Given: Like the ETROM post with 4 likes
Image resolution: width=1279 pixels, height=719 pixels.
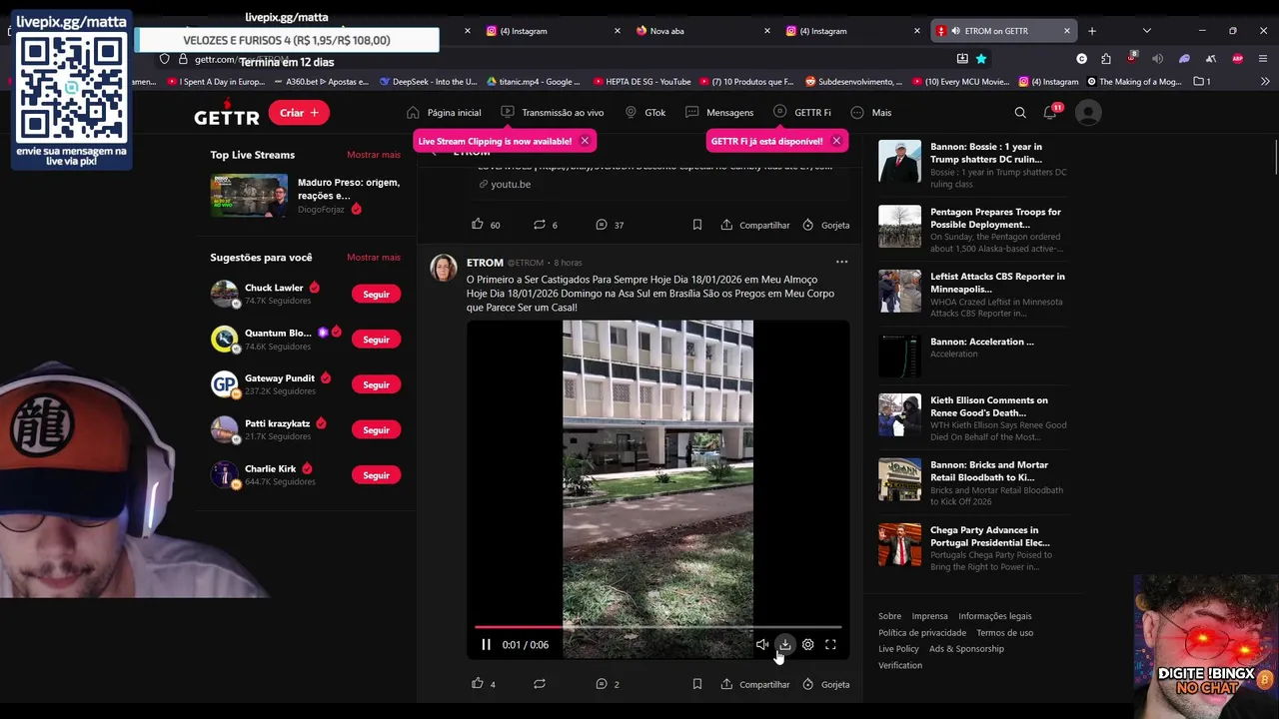Looking at the screenshot, I should coord(478,684).
